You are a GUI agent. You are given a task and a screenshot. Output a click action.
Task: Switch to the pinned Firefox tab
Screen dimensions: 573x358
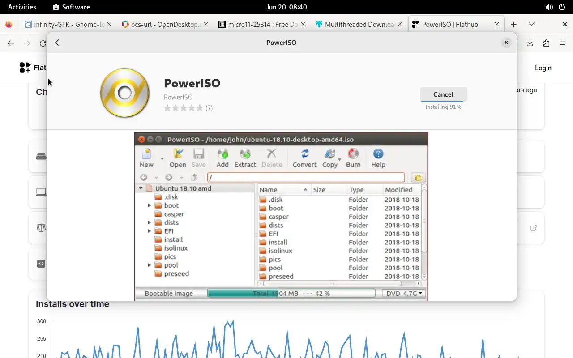(9, 25)
